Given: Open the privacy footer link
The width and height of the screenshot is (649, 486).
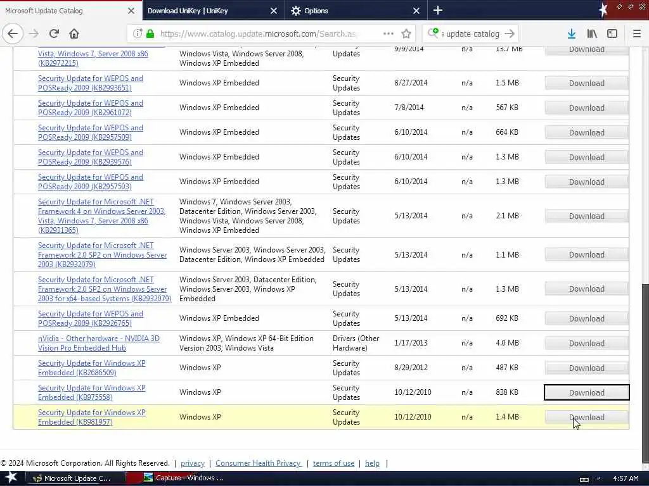Looking at the screenshot, I should 193,463.
